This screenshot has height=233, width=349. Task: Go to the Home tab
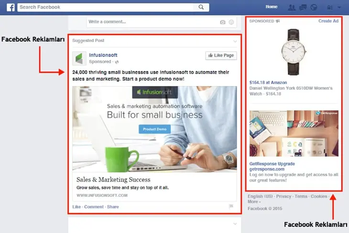272,7
